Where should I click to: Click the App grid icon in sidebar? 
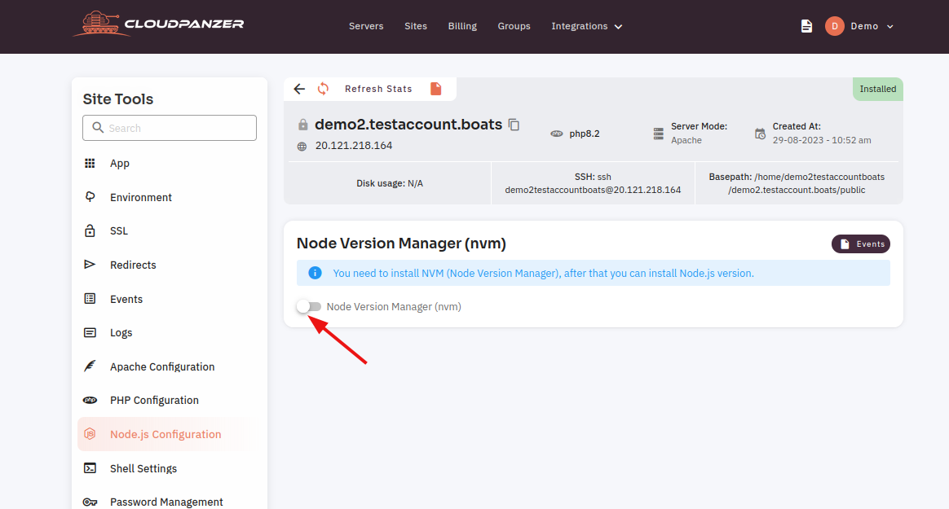click(90, 163)
